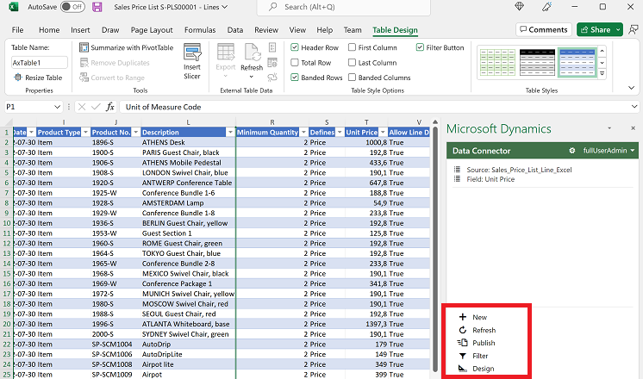
Task: Disable the Filter Button checkbox
Action: tap(420, 47)
